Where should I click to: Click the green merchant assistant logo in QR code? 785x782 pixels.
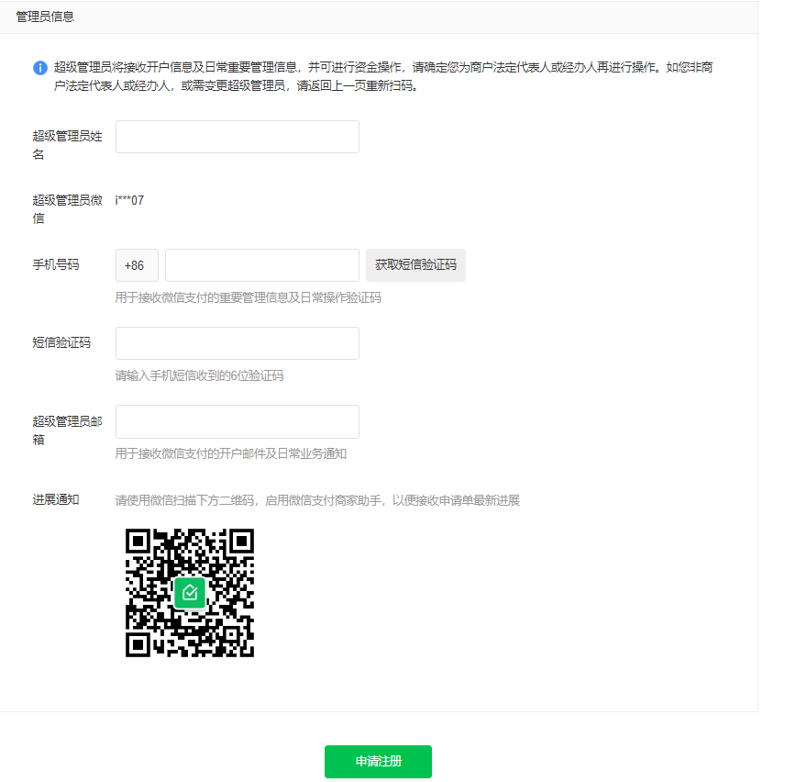(x=190, y=593)
